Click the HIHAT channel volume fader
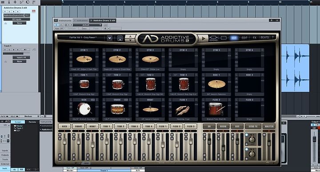Viewport: 320px width, 172px height. click(x=92, y=144)
